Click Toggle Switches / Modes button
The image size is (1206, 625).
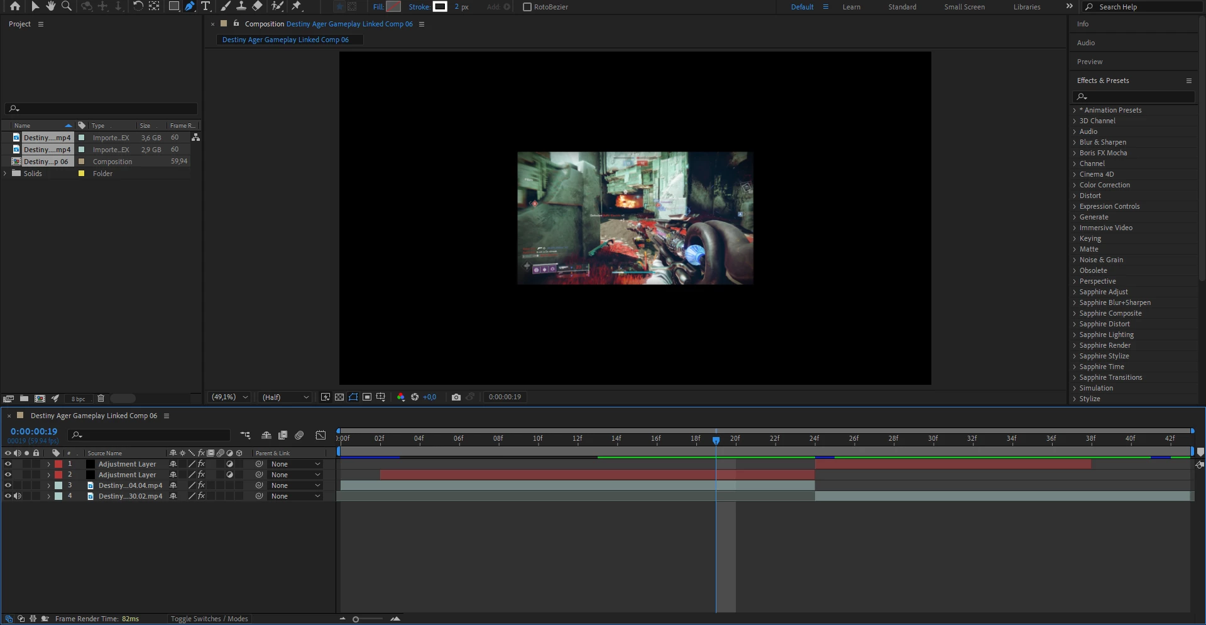coord(209,619)
